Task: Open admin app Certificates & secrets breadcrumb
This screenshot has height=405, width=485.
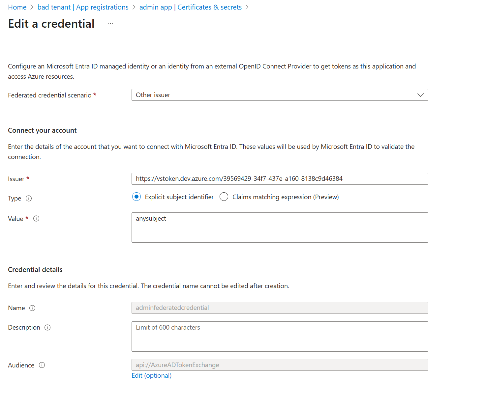Action: click(x=190, y=7)
